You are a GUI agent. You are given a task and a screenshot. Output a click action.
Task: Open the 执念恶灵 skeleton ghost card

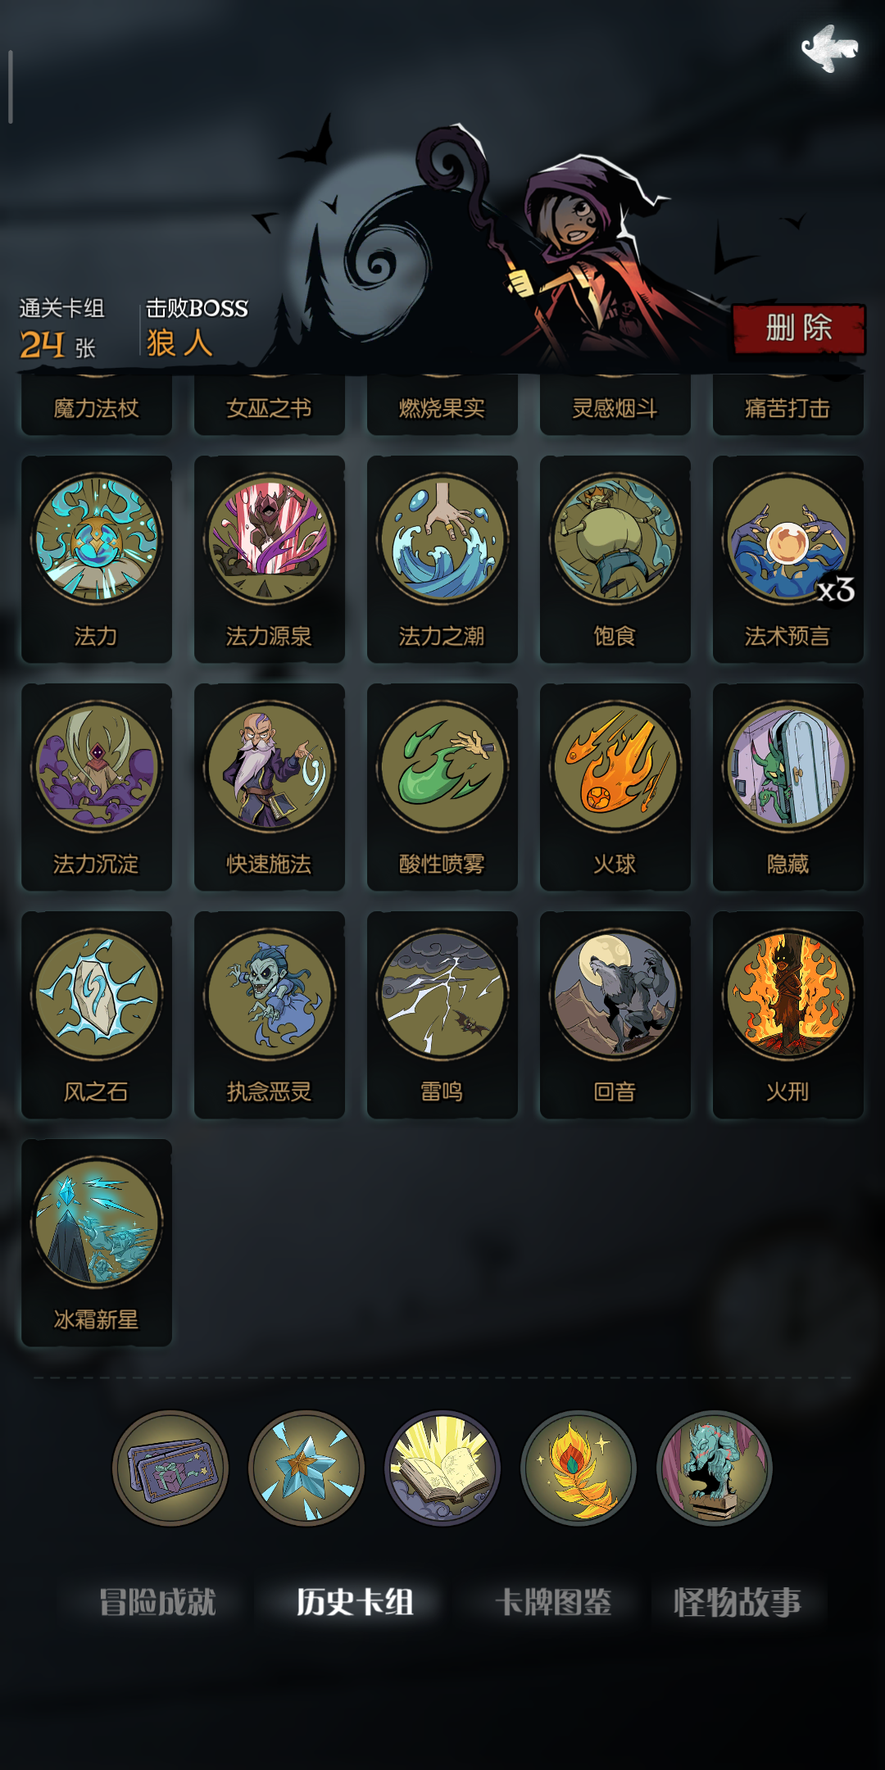(270, 1014)
